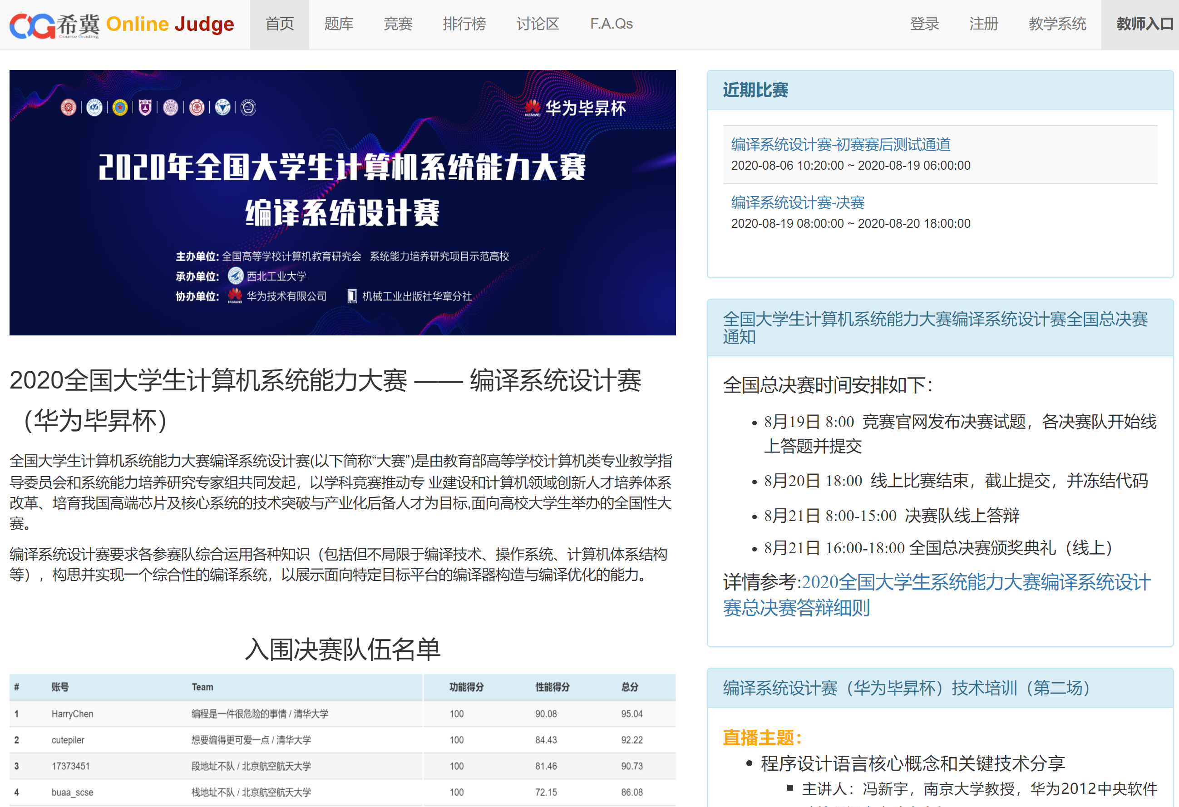Screen dimensions: 1179x807
Task: Click team 段地址不队 / 北京航空航天大学
Action: point(251,766)
